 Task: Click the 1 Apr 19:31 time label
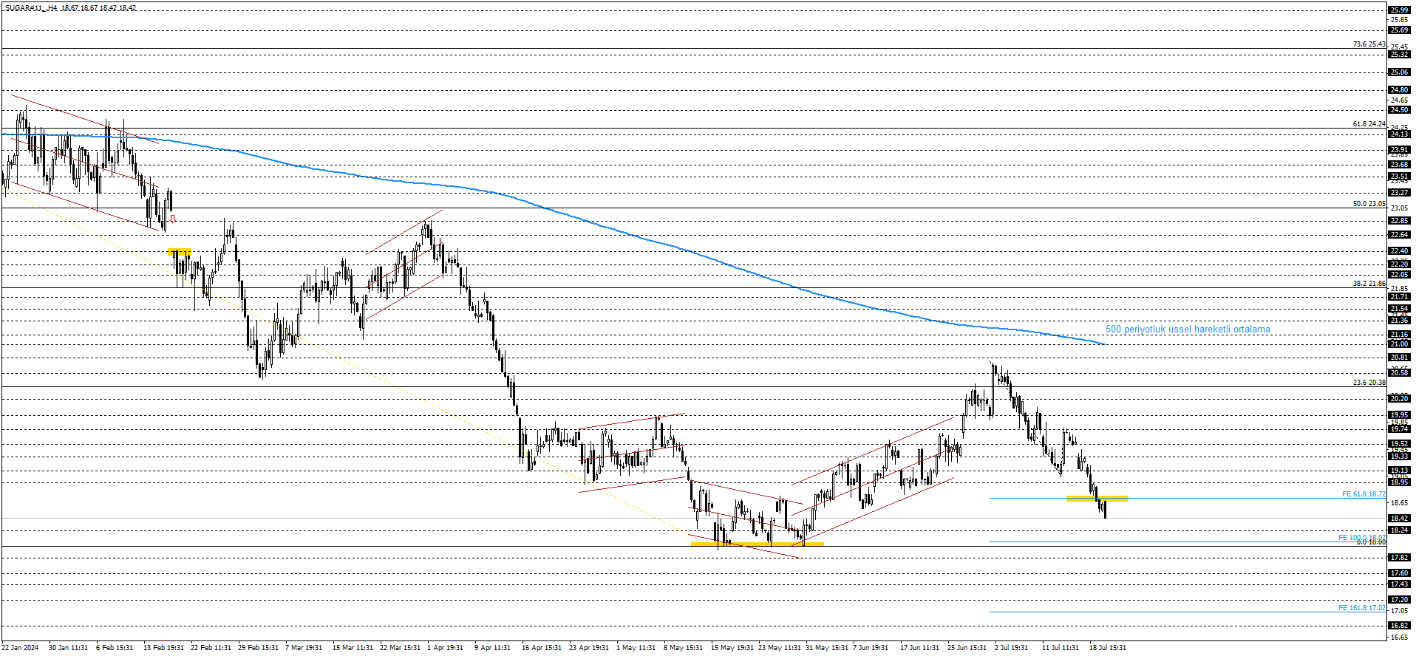click(x=446, y=648)
